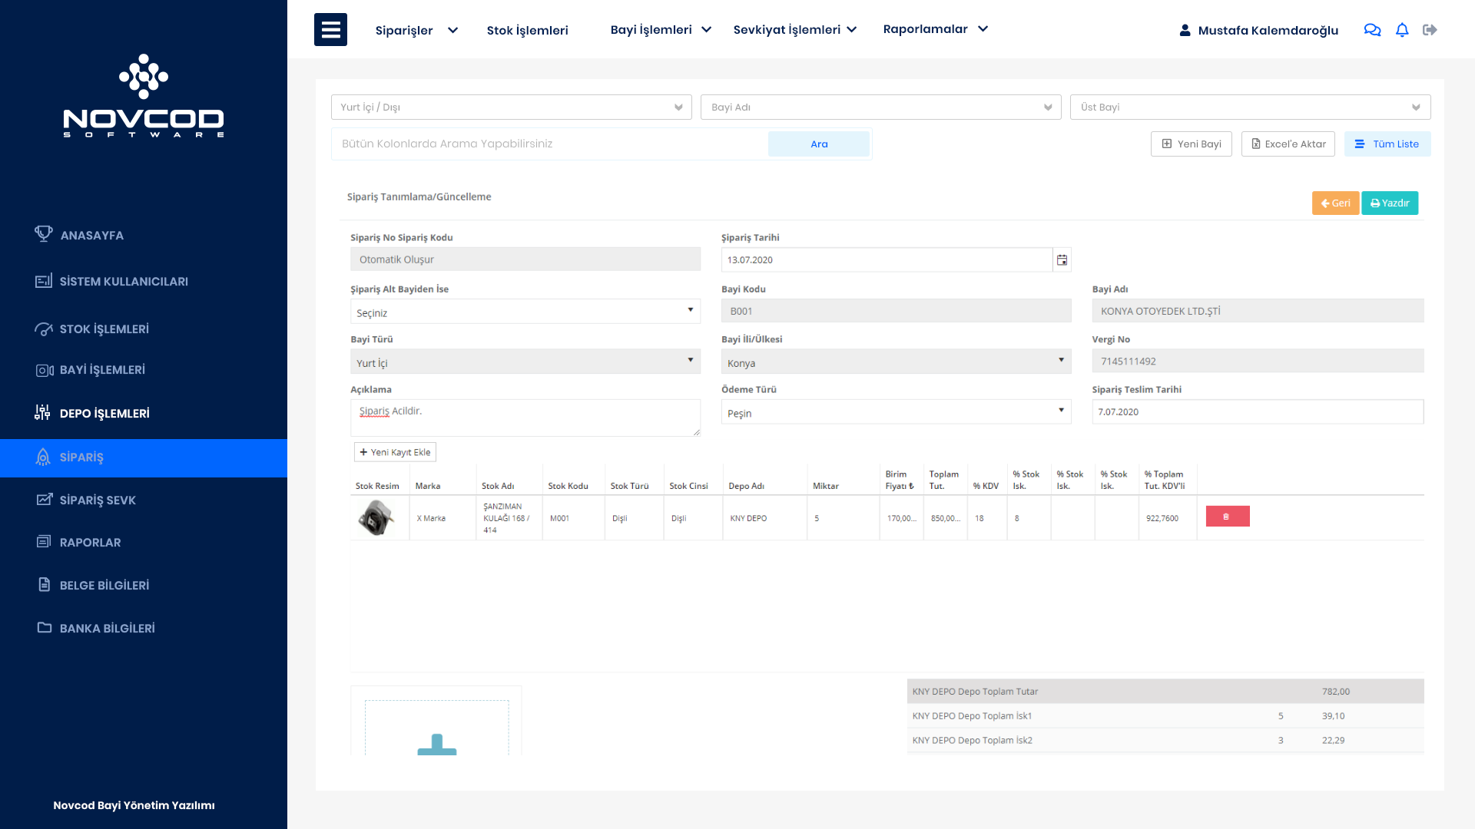Click the Yazdır print button
The image size is (1475, 829).
[1389, 203]
